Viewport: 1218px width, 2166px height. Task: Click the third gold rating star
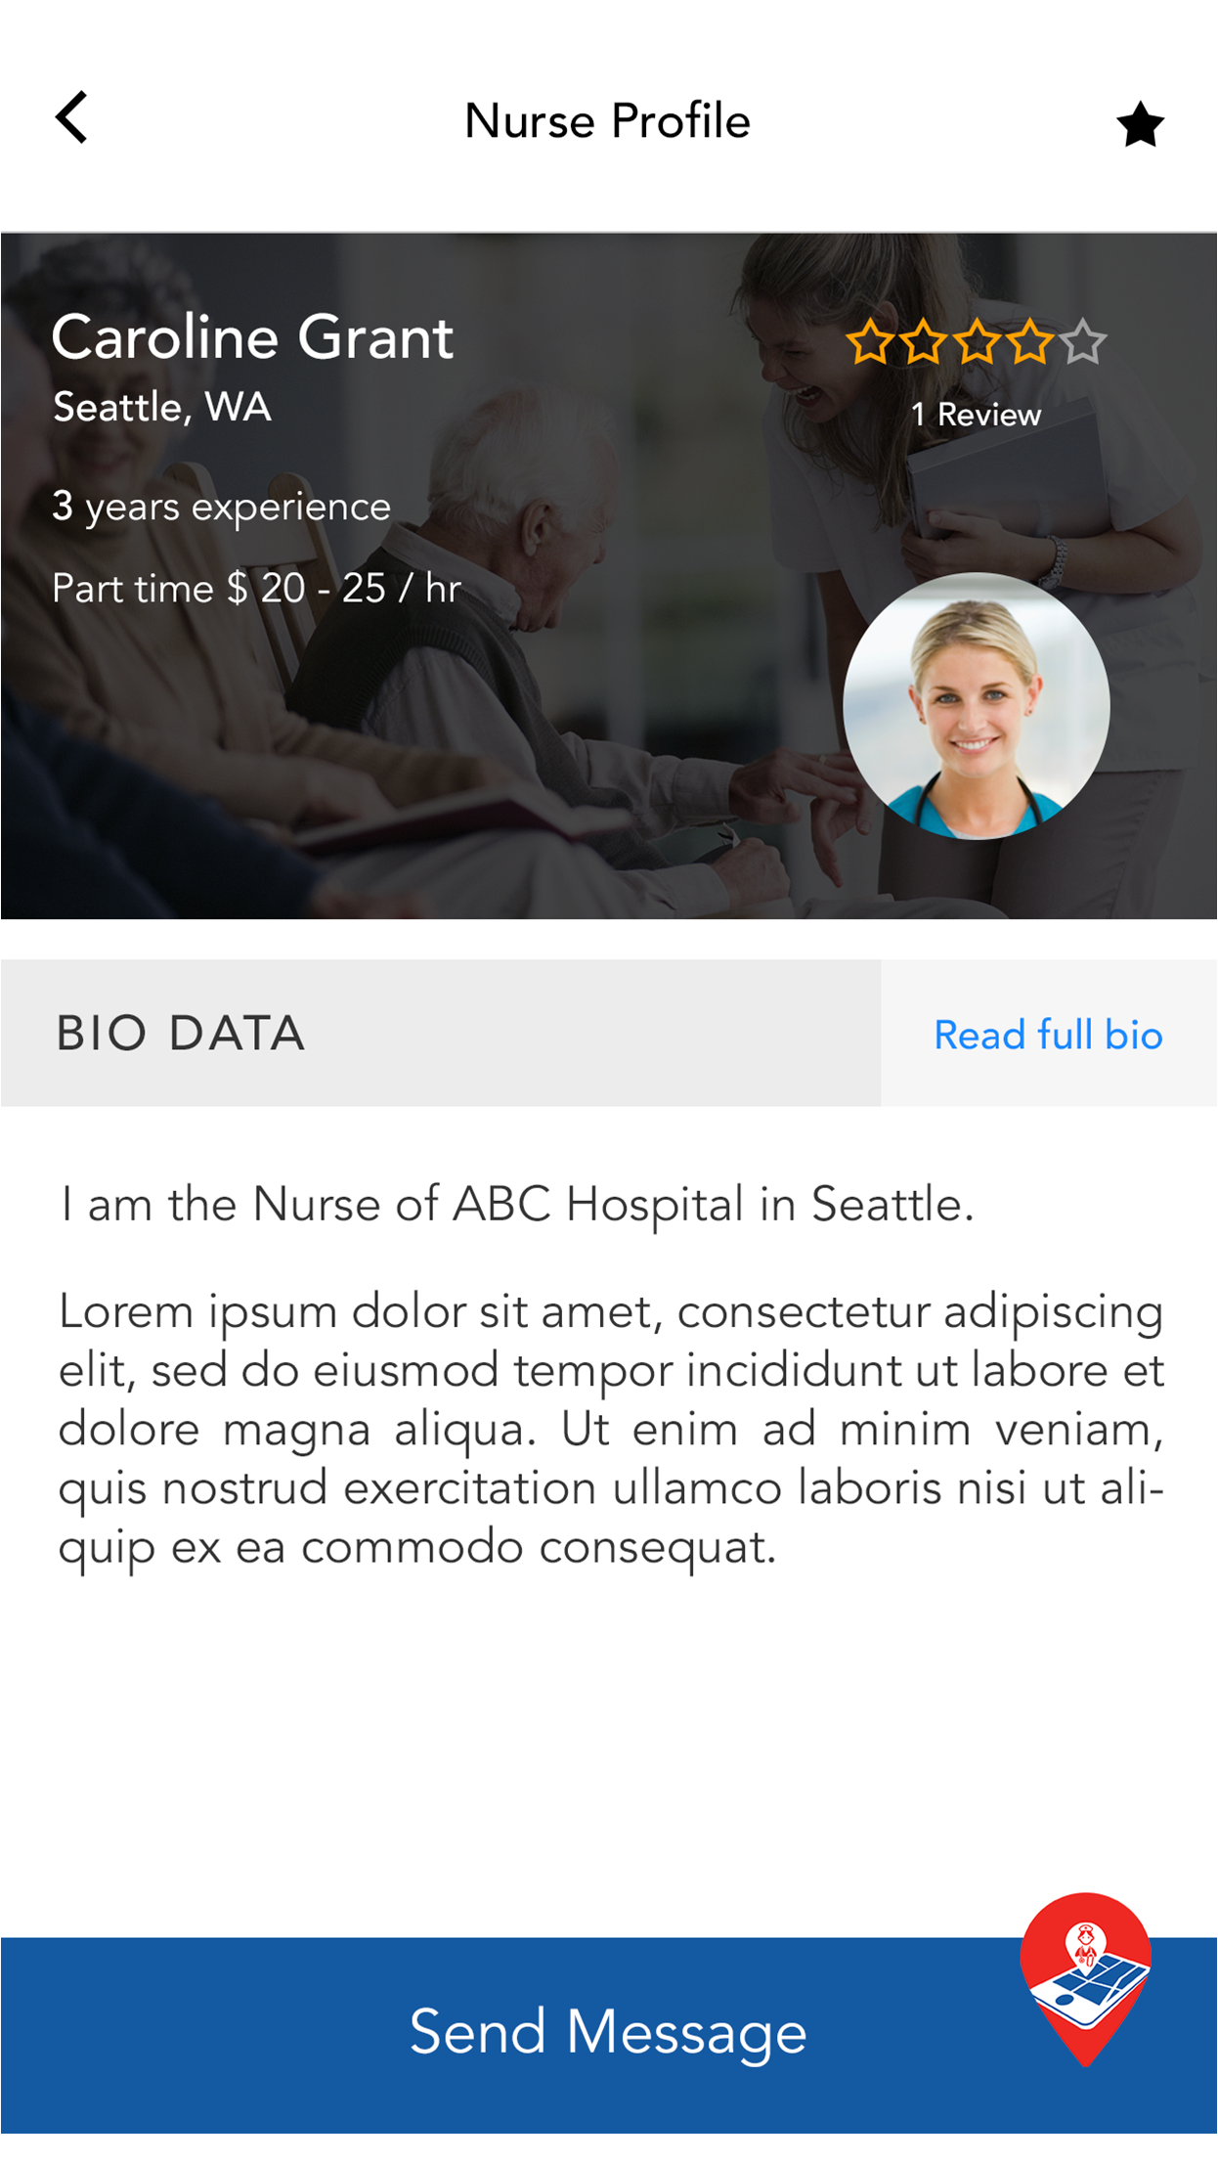(x=977, y=343)
